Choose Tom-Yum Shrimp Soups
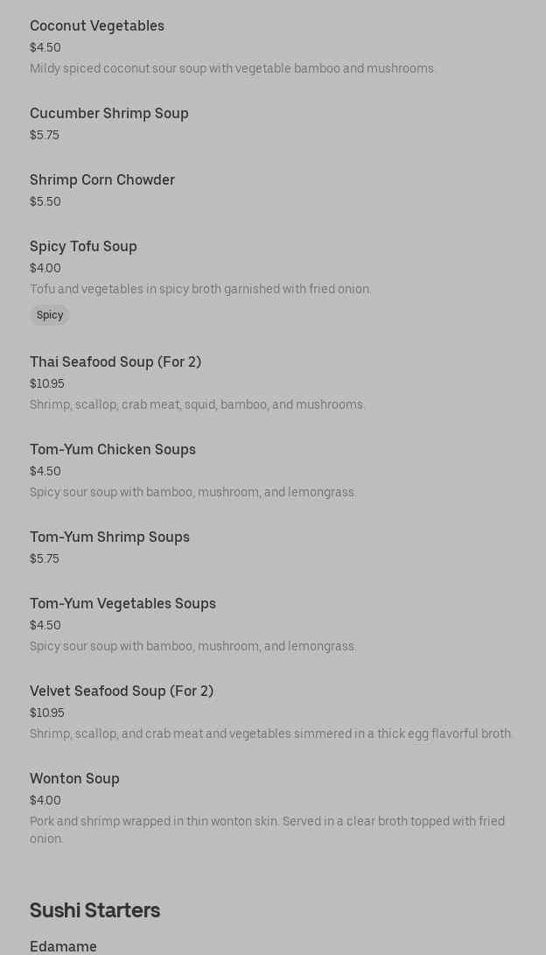This screenshot has height=955, width=546. point(109,537)
